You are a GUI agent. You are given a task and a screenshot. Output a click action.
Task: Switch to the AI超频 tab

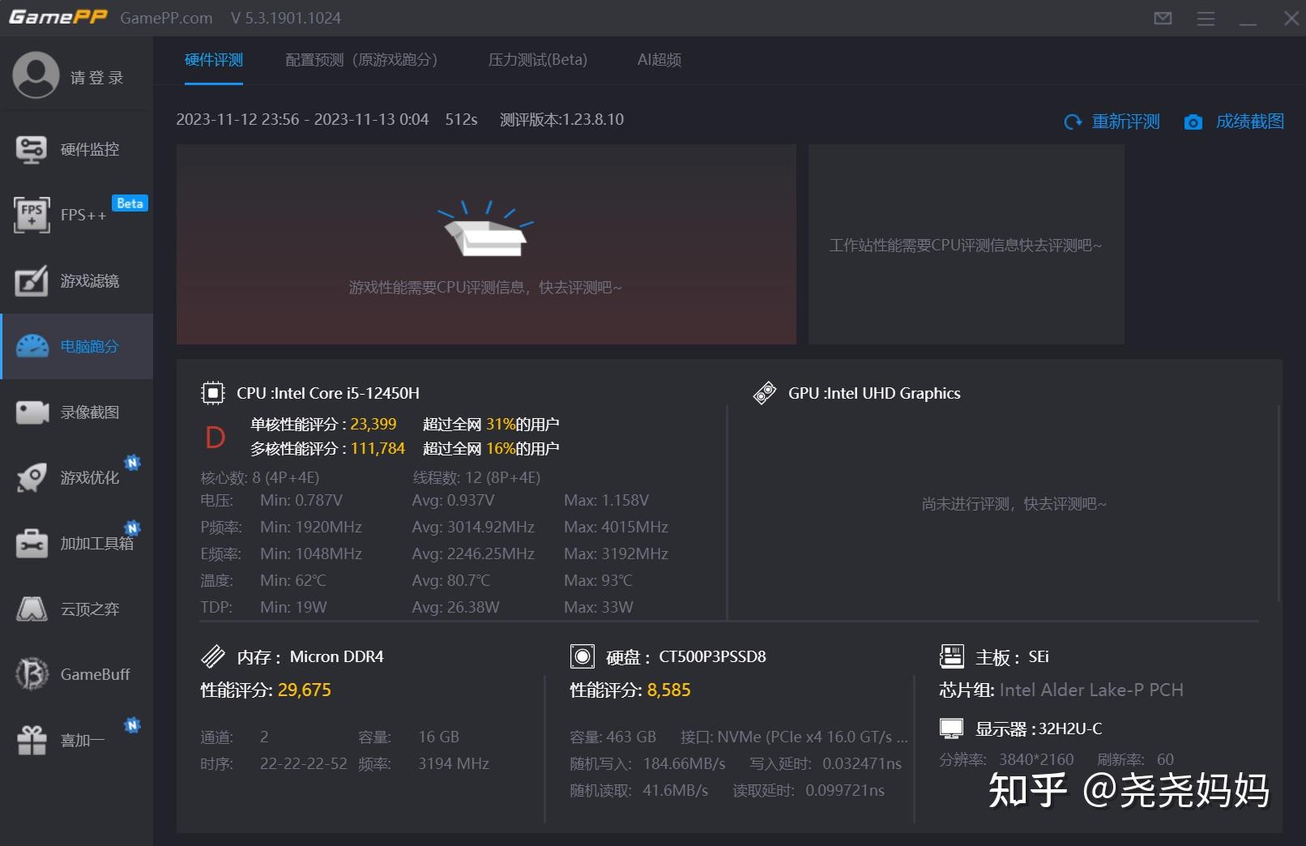[659, 60]
